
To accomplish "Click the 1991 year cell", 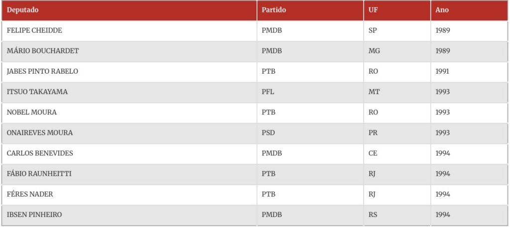I will 442,71.
